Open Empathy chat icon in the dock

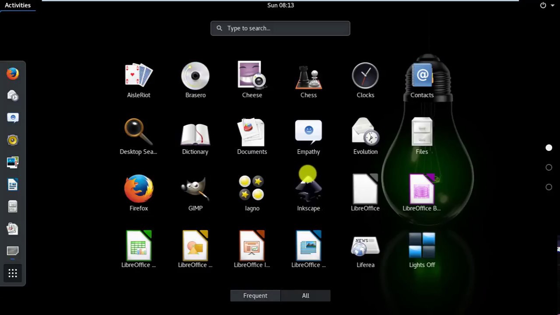click(13, 118)
